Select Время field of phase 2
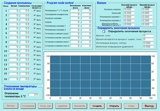The height and width of the screenshot is (111, 160). [x=14, y=15]
